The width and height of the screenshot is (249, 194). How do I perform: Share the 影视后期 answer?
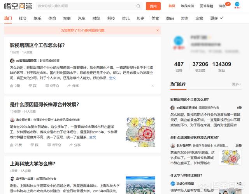pyautogui.click(x=73, y=86)
